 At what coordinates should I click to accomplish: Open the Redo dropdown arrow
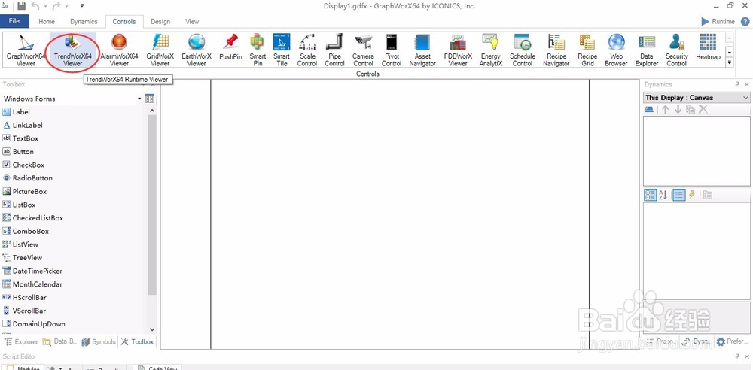point(66,6)
